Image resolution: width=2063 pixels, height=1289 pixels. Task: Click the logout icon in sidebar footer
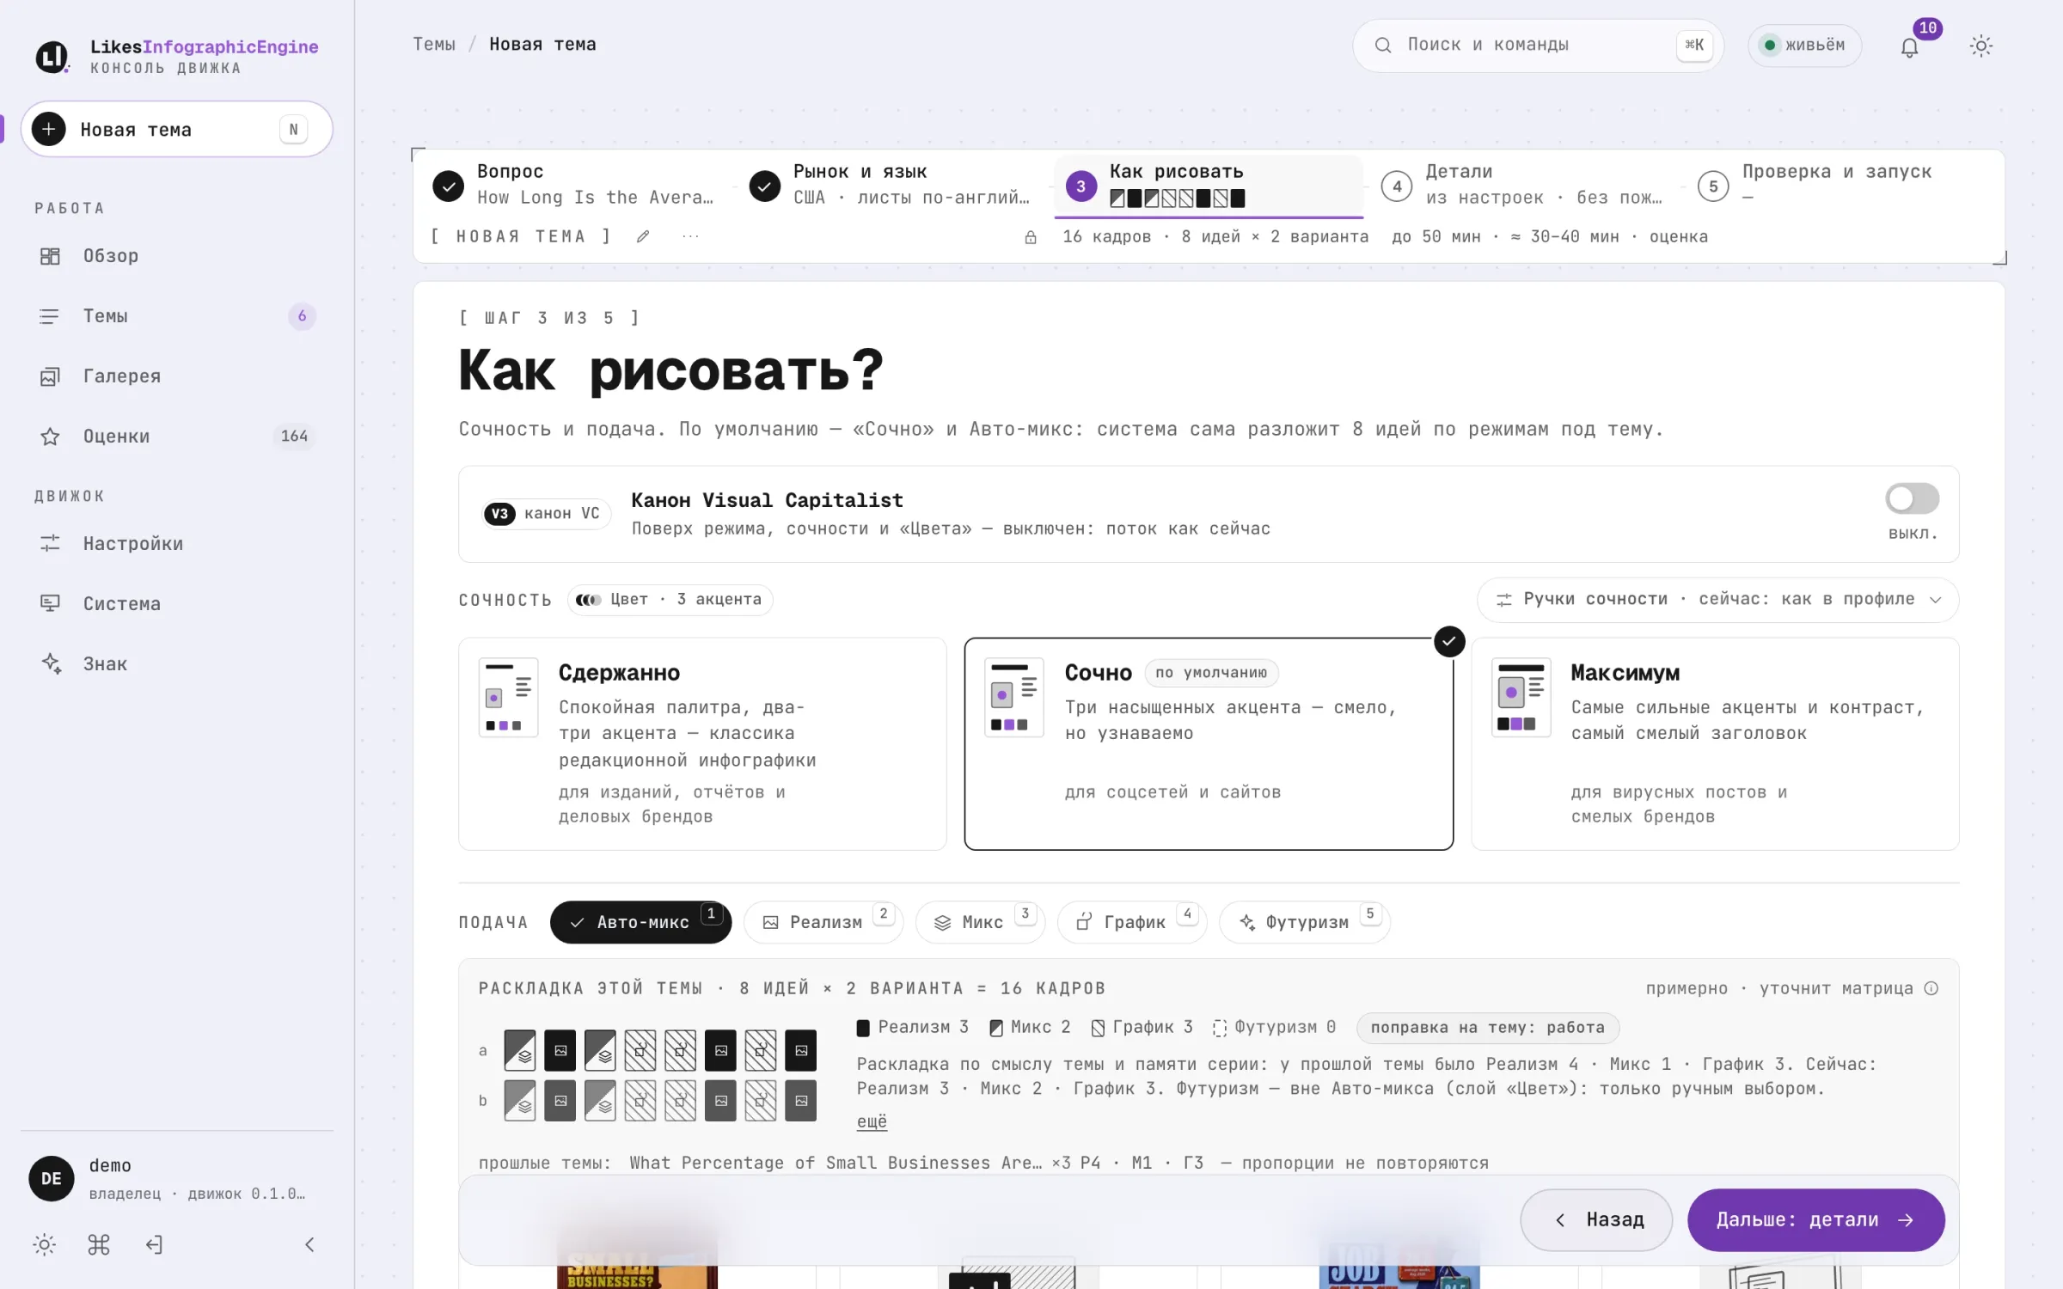[154, 1244]
